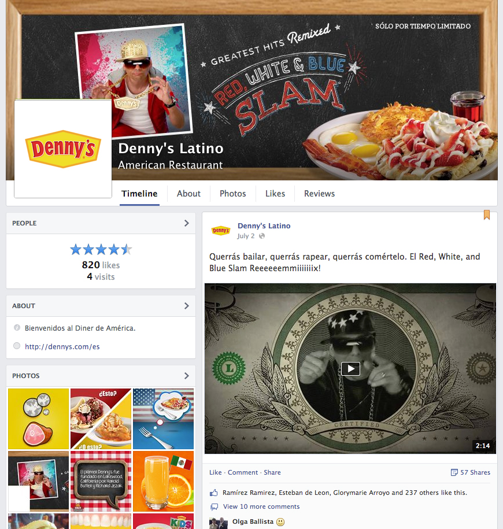Screen dimensions: 503x529
Task: Click Share below the video post
Action: [272, 472]
